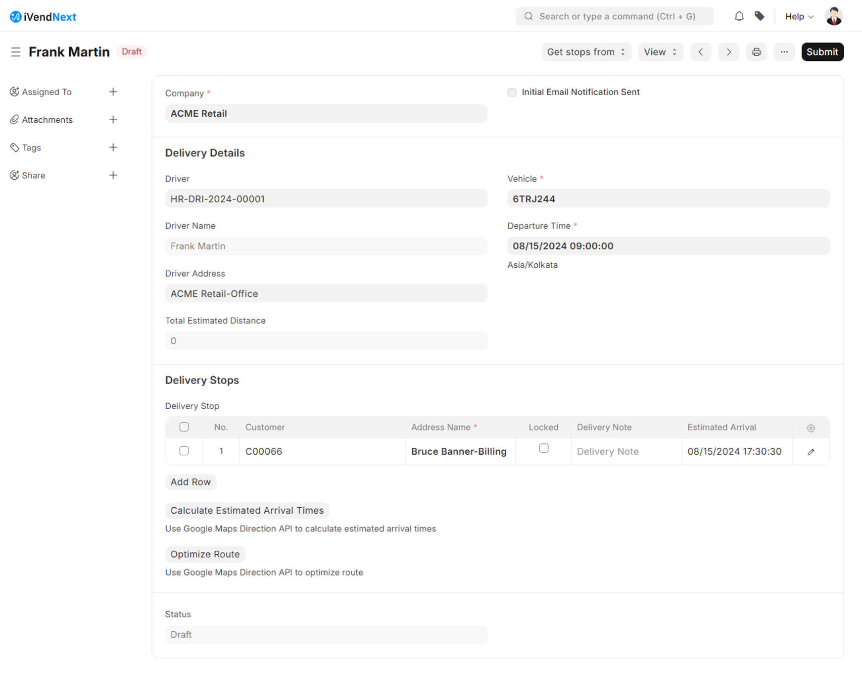Print the delivery trip document
The height and width of the screenshot is (673, 862).
756,52
